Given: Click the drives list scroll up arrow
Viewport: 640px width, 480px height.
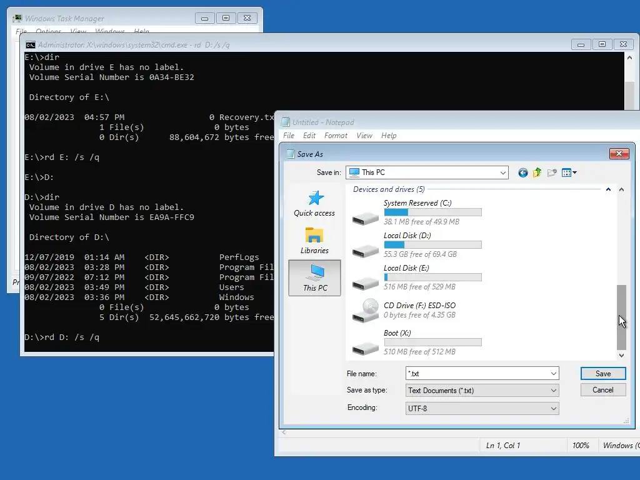Looking at the screenshot, I should point(621,189).
